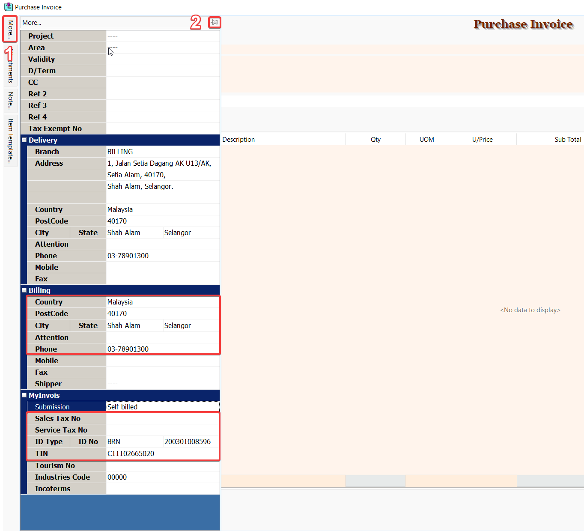Switch to the Attachments side tab
584x531 pixels.
(x=10, y=69)
